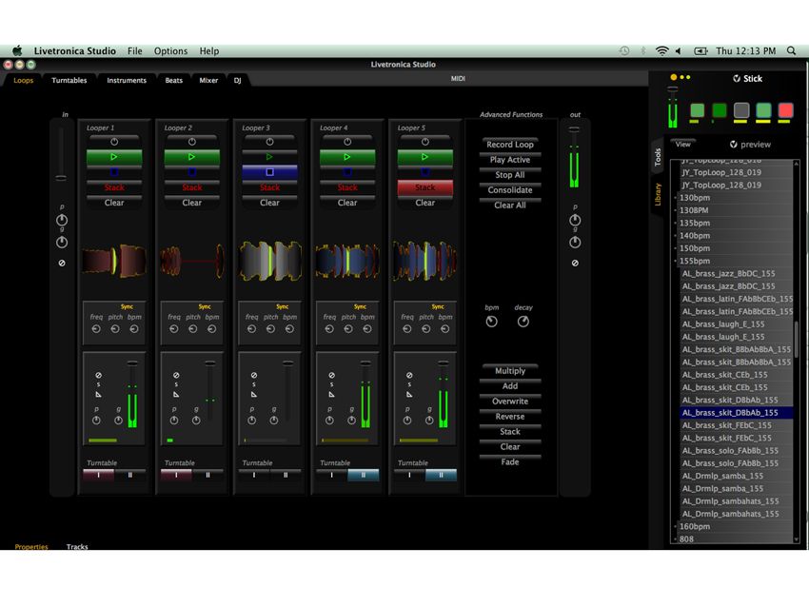Screen dimensions: 809x607
Task: Switch to the Mixer tab
Action: (x=207, y=81)
